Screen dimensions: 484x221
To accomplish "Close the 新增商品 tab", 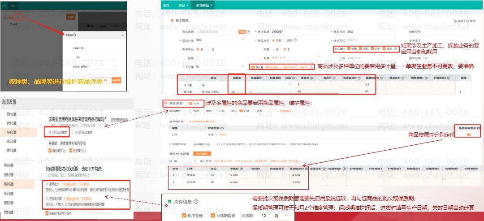I will click(x=211, y=5).
